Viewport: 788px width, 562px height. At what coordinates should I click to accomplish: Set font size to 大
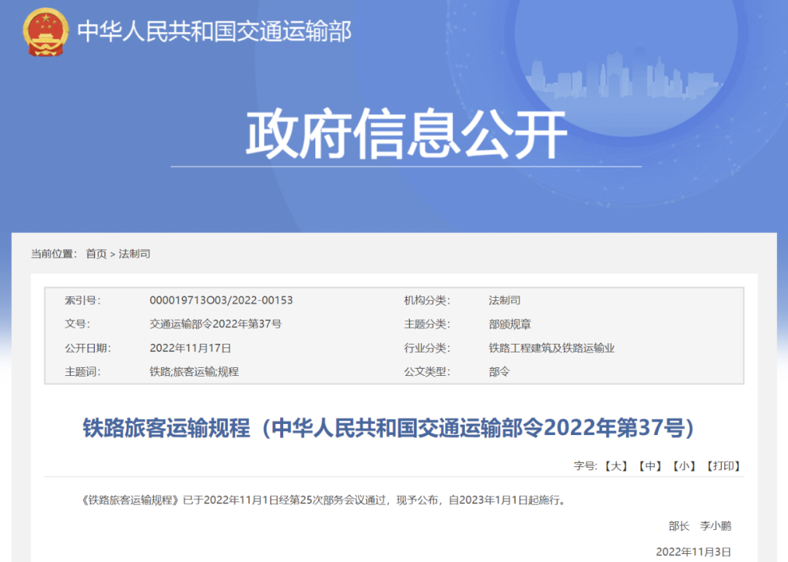point(616,466)
